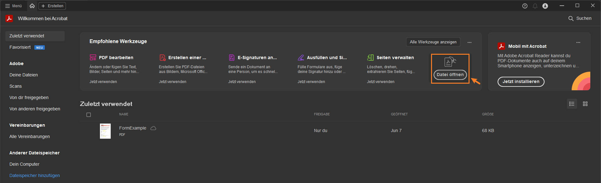
Task: Click Jetzt verwenden under Ausfüllen und Si...
Action: (311, 82)
